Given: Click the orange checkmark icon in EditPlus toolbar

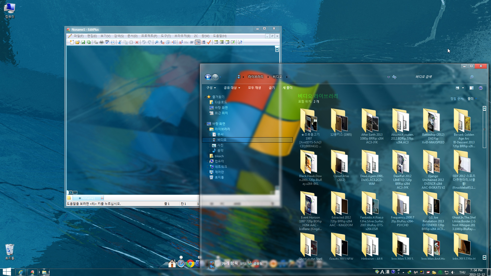Looking at the screenshot, I should pos(209,42).
